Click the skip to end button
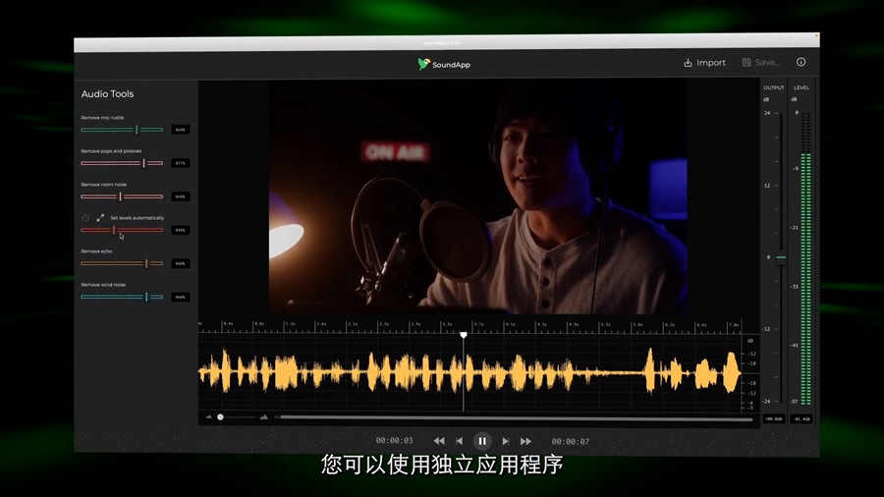The height and width of the screenshot is (497, 884). 505,441
